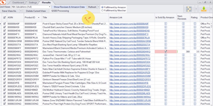Click the green download export icon
The image size is (213, 106).
coord(204,9)
